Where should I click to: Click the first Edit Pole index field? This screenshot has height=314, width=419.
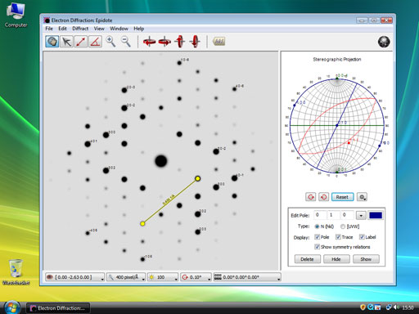click(320, 215)
